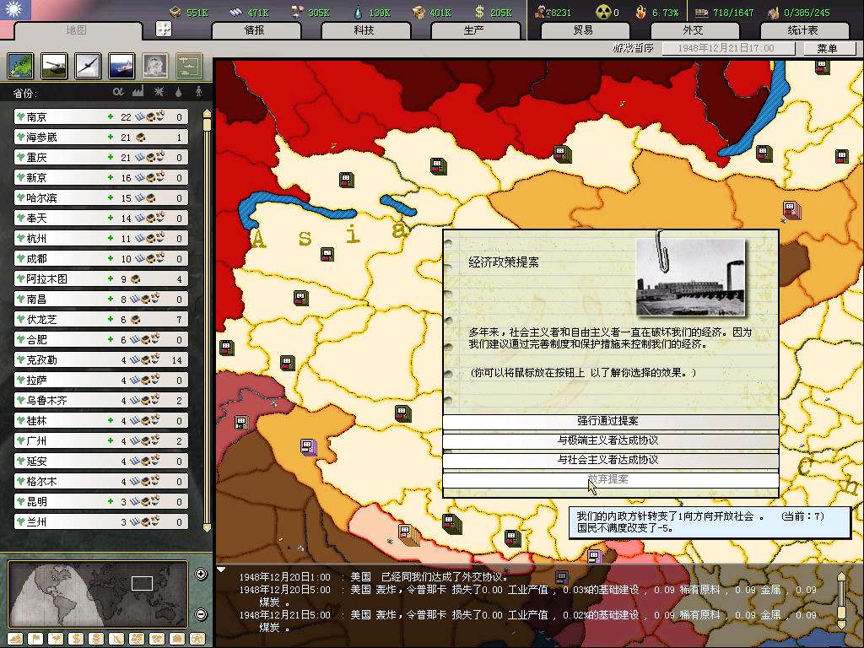Viewport: 864px width, 648px height.
Task: Select 兰州 province row
Action: pos(101,521)
